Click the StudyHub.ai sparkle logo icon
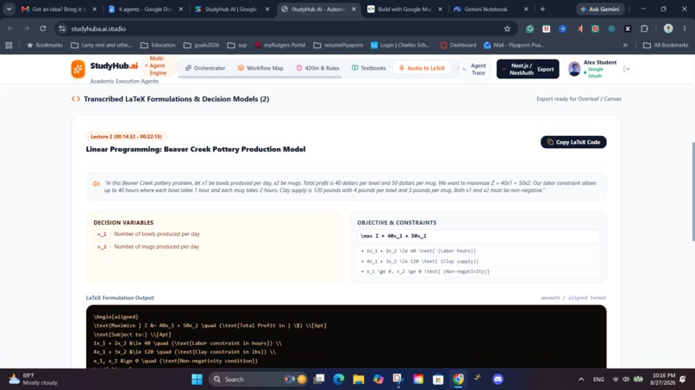The image size is (695, 390). [x=78, y=69]
